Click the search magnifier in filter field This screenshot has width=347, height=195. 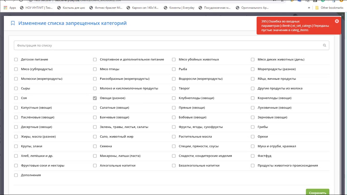tap(324, 45)
